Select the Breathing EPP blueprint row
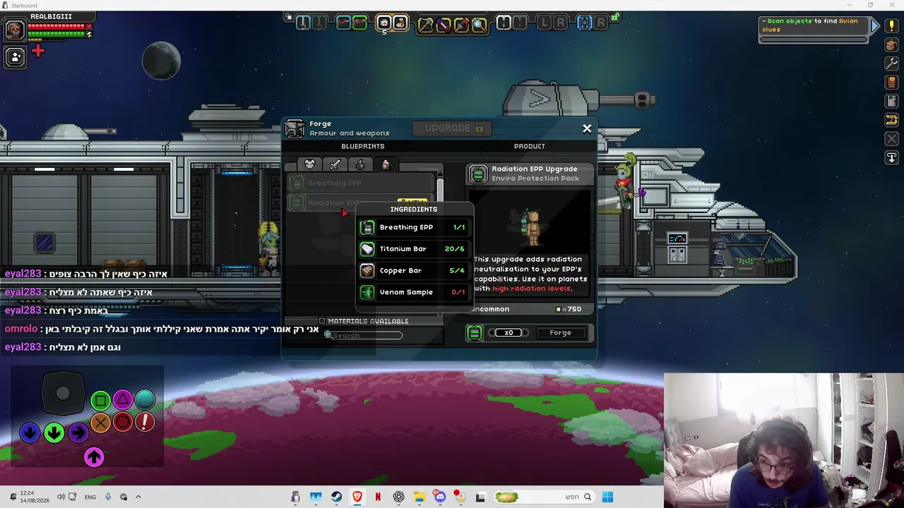The width and height of the screenshot is (904, 508). (x=362, y=183)
